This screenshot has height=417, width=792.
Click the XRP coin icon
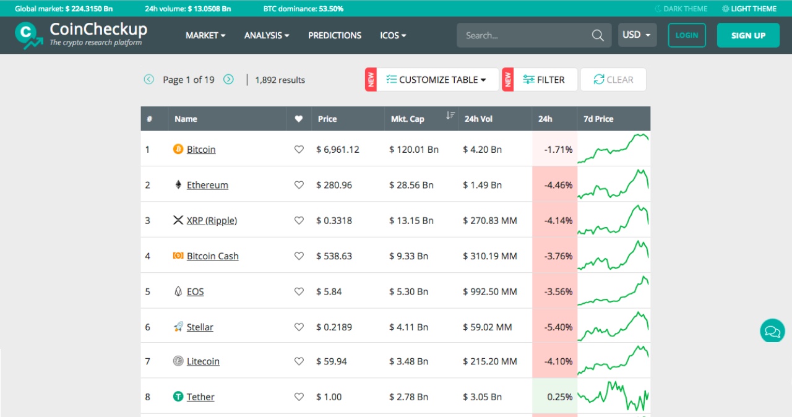click(178, 220)
